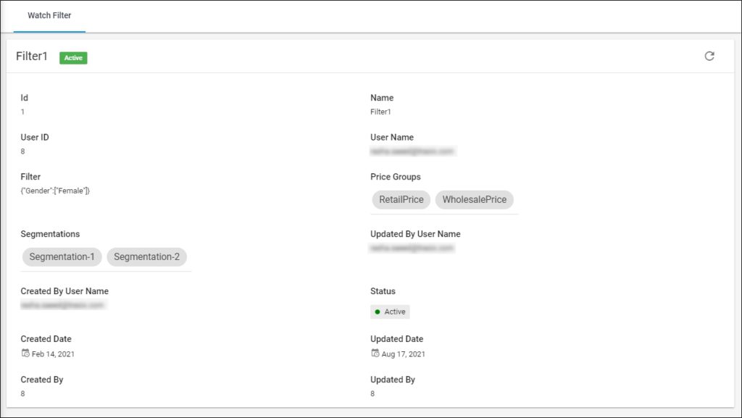Click the green Active badge next to Filter1
The height and width of the screenshot is (418, 742).
[73, 58]
